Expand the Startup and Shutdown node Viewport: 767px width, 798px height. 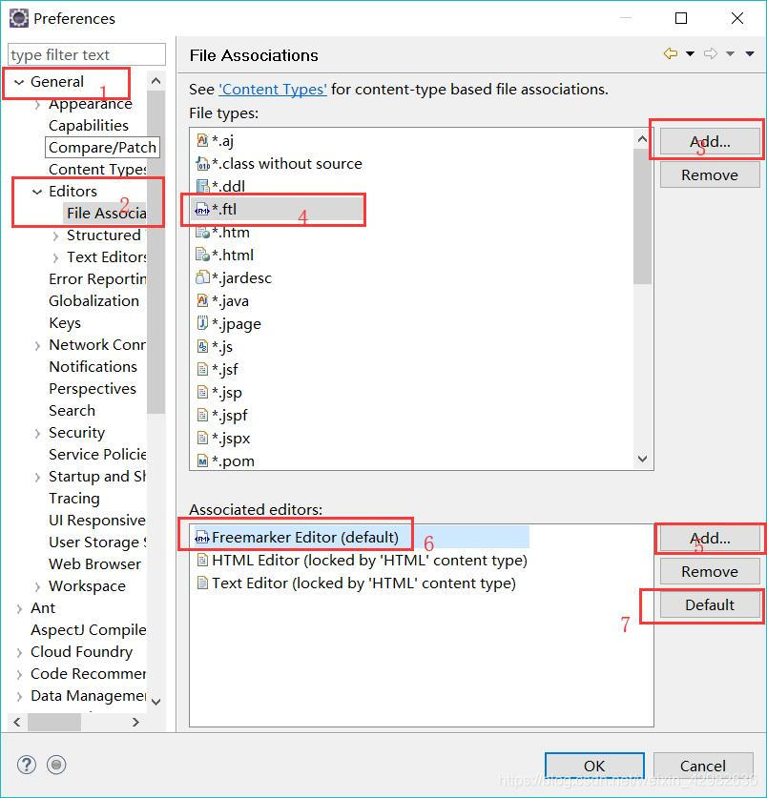[x=38, y=477]
